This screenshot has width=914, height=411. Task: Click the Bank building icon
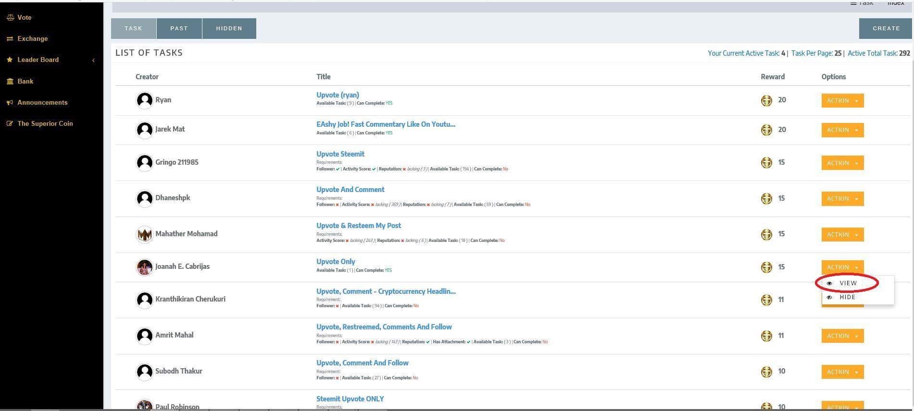point(10,81)
